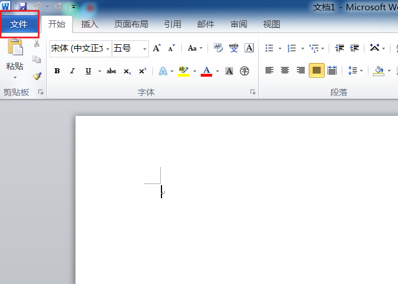Align text left
Viewport: 398px width, 284px height.
pos(270,70)
